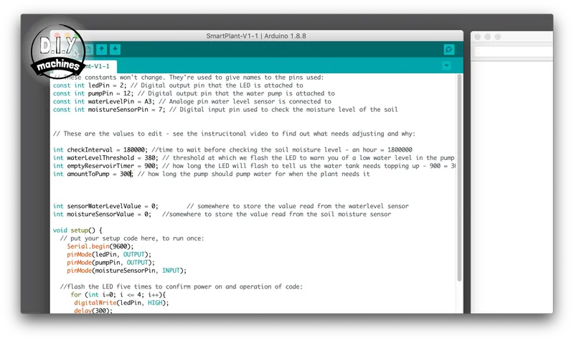
Task: Click the digitalWrite(ledPin, HIGH) line
Action: 120,303
